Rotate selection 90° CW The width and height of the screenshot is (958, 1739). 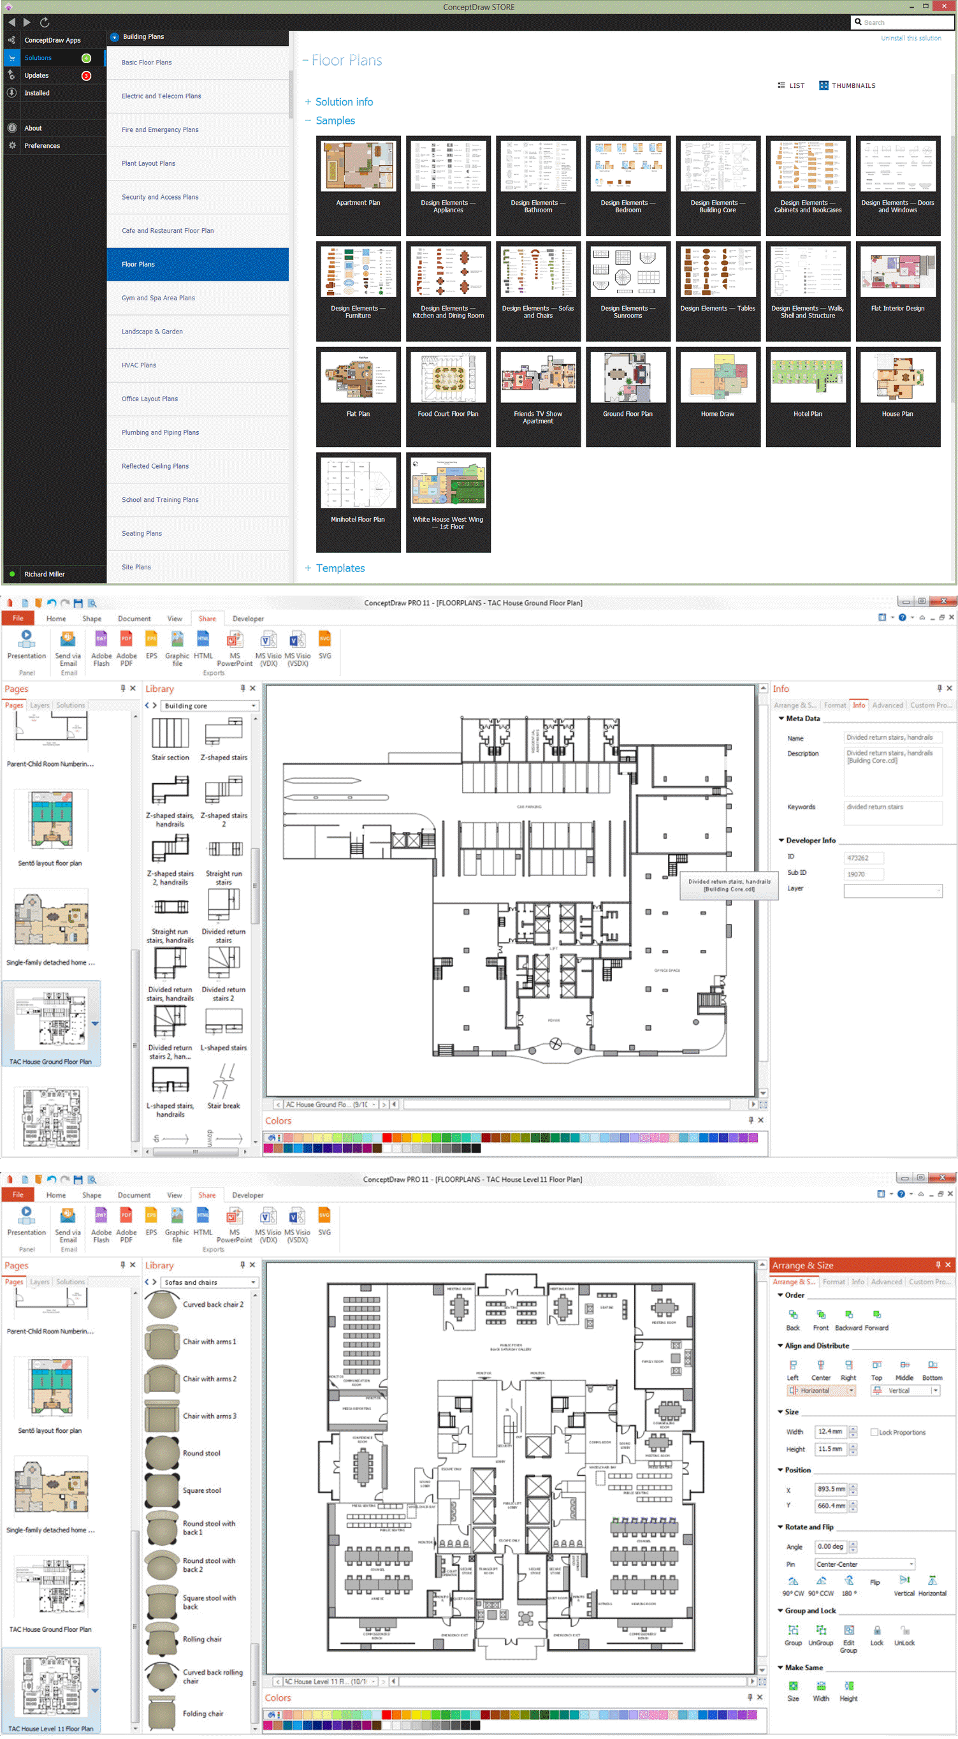(x=793, y=1586)
